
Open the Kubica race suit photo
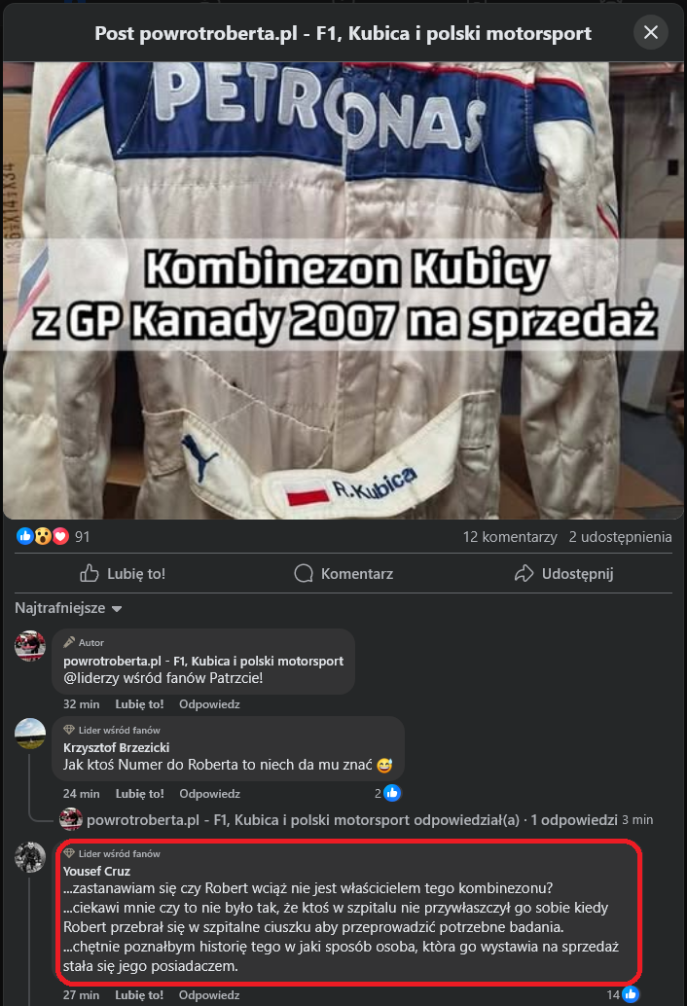343,290
